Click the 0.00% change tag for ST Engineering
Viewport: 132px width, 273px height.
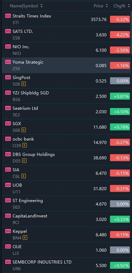click(120, 204)
